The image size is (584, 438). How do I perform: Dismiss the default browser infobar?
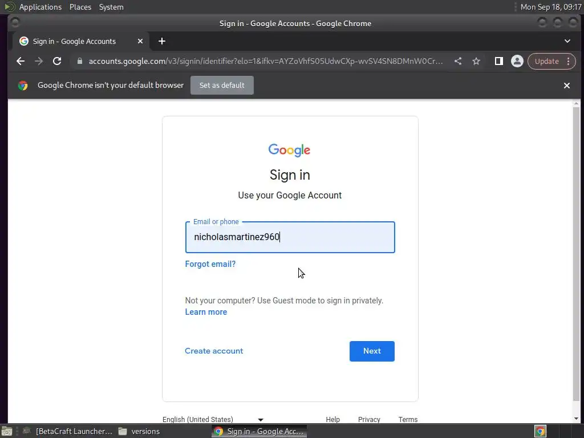(567, 86)
